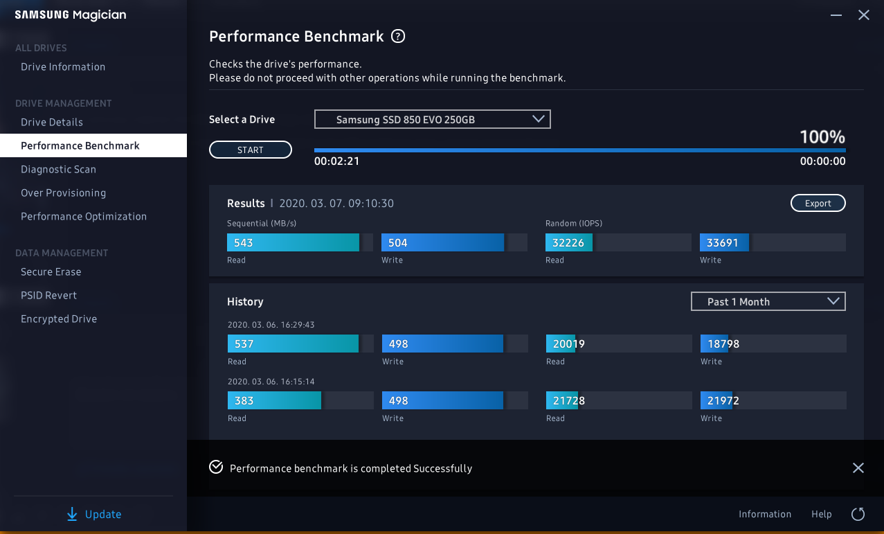
Task: Click the 20019 random read history value
Action: coord(569,344)
